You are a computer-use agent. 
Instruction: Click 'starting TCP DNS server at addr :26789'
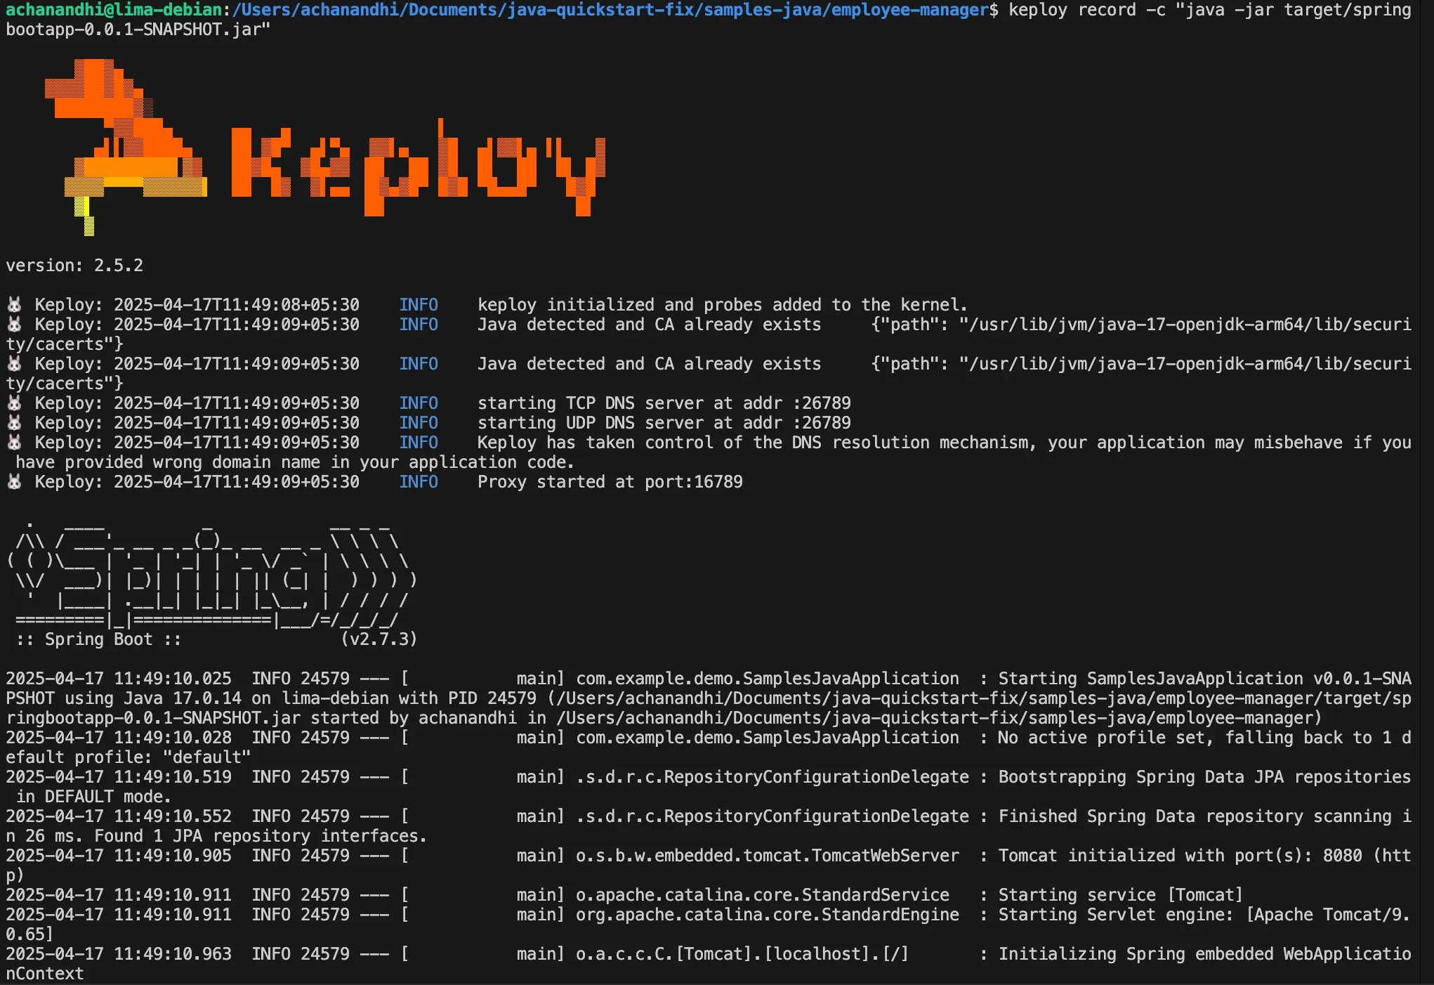click(664, 403)
